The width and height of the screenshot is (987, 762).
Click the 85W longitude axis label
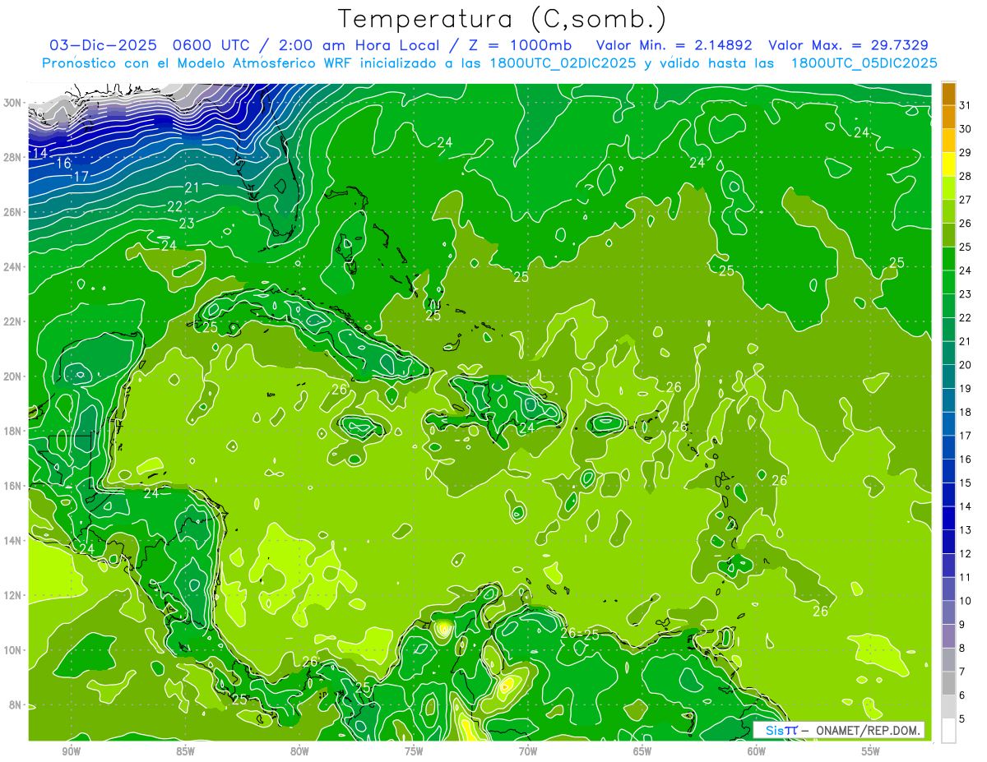pyautogui.click(x=185, y=751)
